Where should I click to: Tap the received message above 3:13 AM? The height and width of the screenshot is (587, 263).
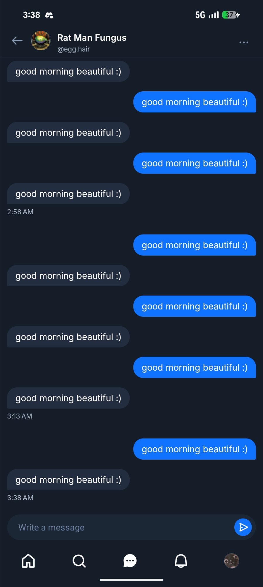pos(68,398)
